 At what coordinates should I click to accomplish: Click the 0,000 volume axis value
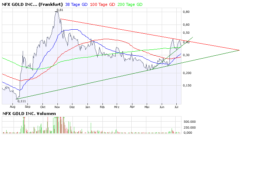pos(188,133)
